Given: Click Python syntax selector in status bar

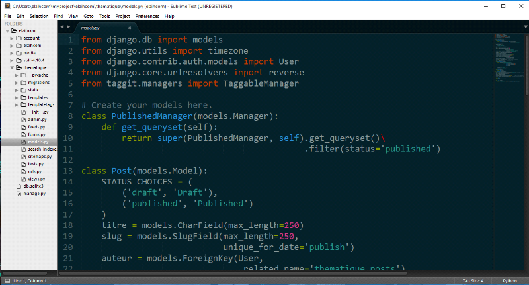Looking at the screenshot, I should 510,280.
